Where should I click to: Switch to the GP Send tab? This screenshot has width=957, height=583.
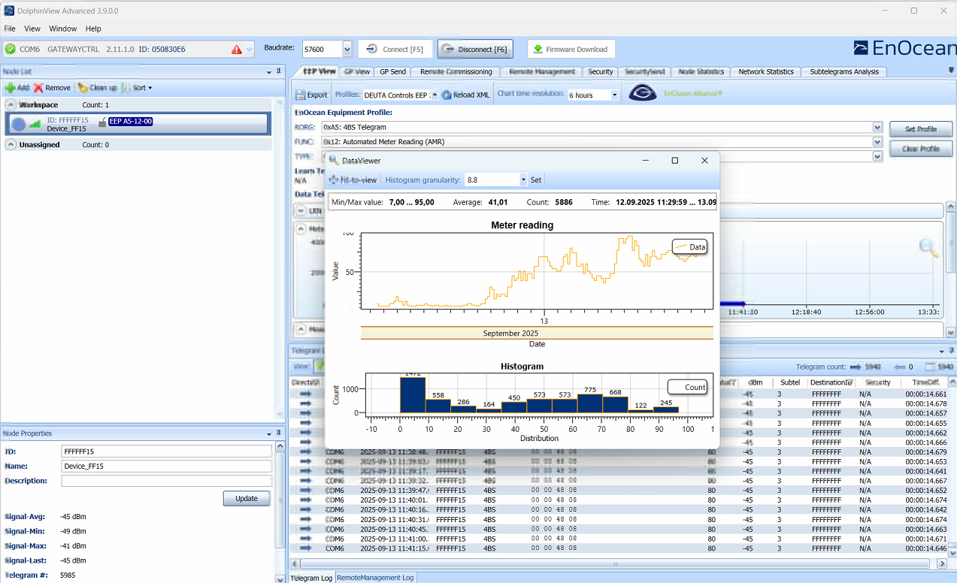(x=392, y=71)
